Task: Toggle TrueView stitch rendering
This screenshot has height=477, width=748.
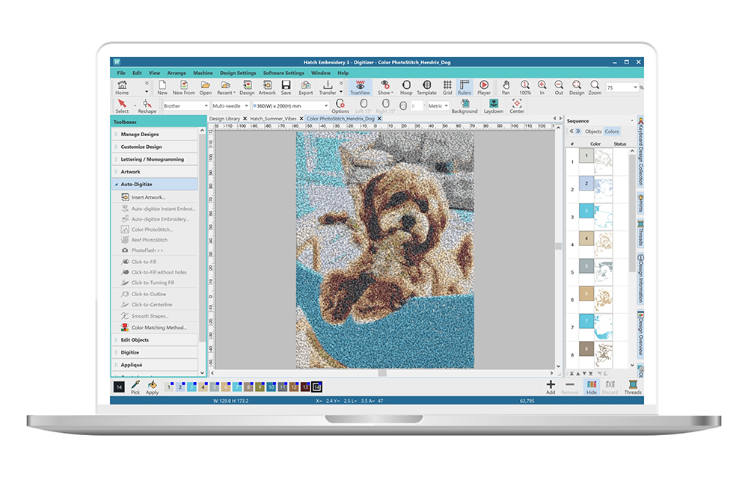Action: 360,87
